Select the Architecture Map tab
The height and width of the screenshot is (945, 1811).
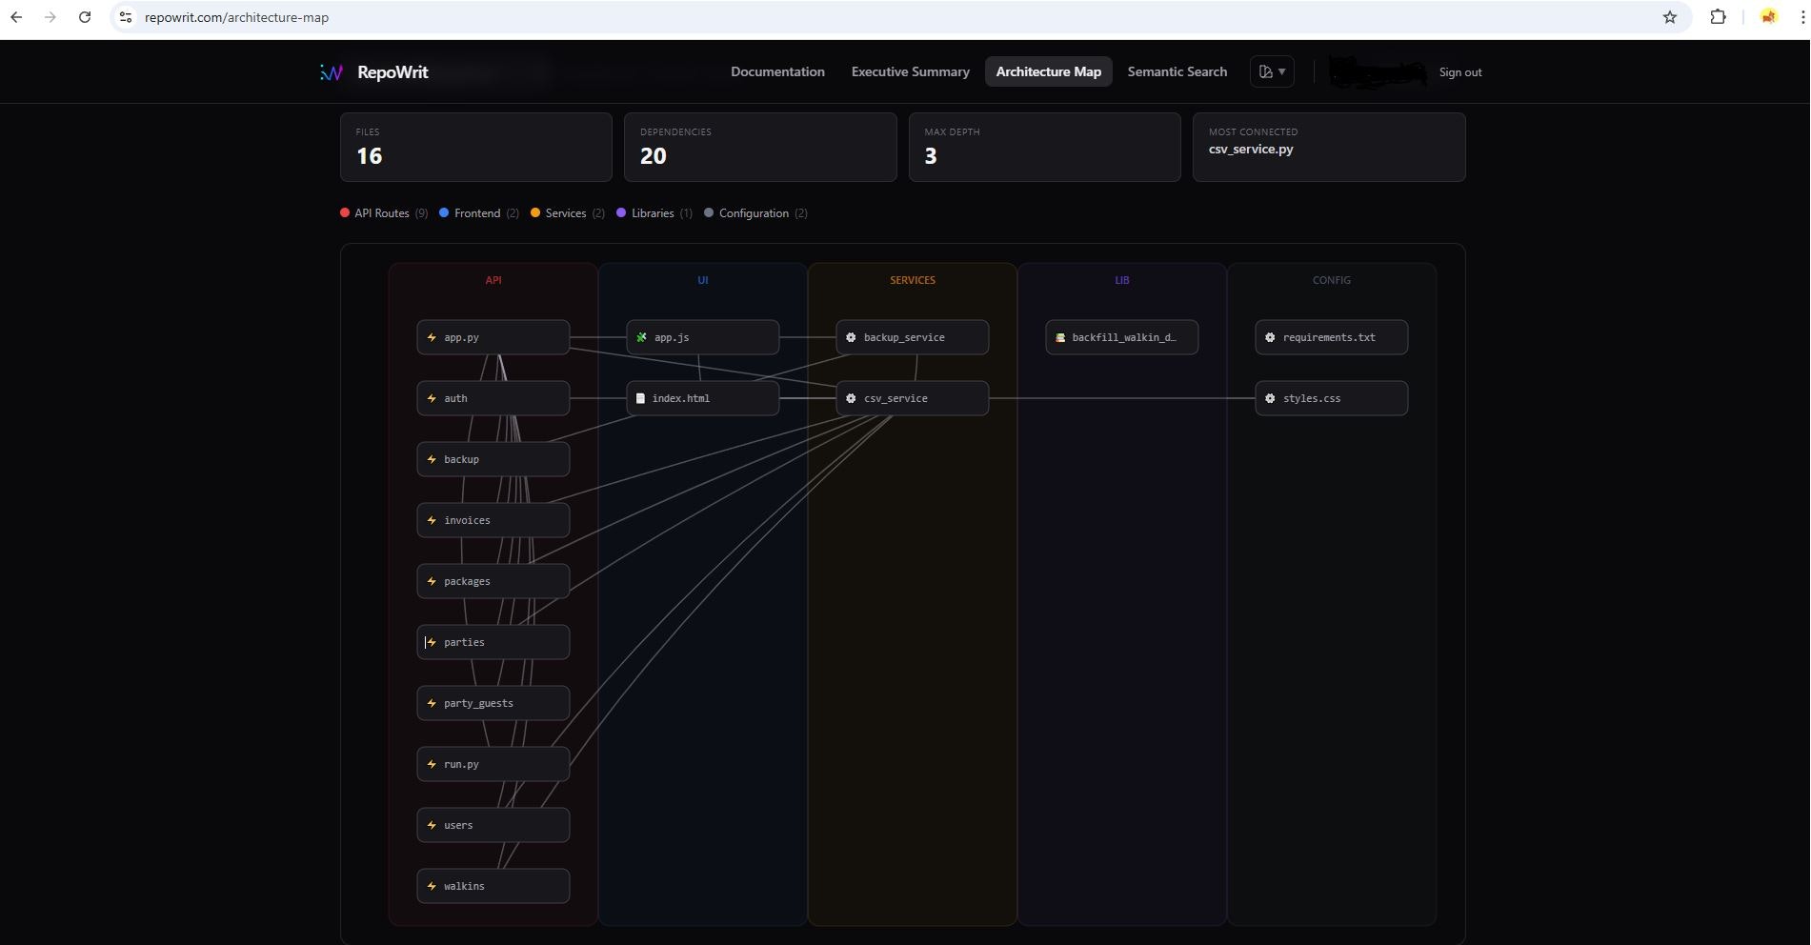(1048, 71)
